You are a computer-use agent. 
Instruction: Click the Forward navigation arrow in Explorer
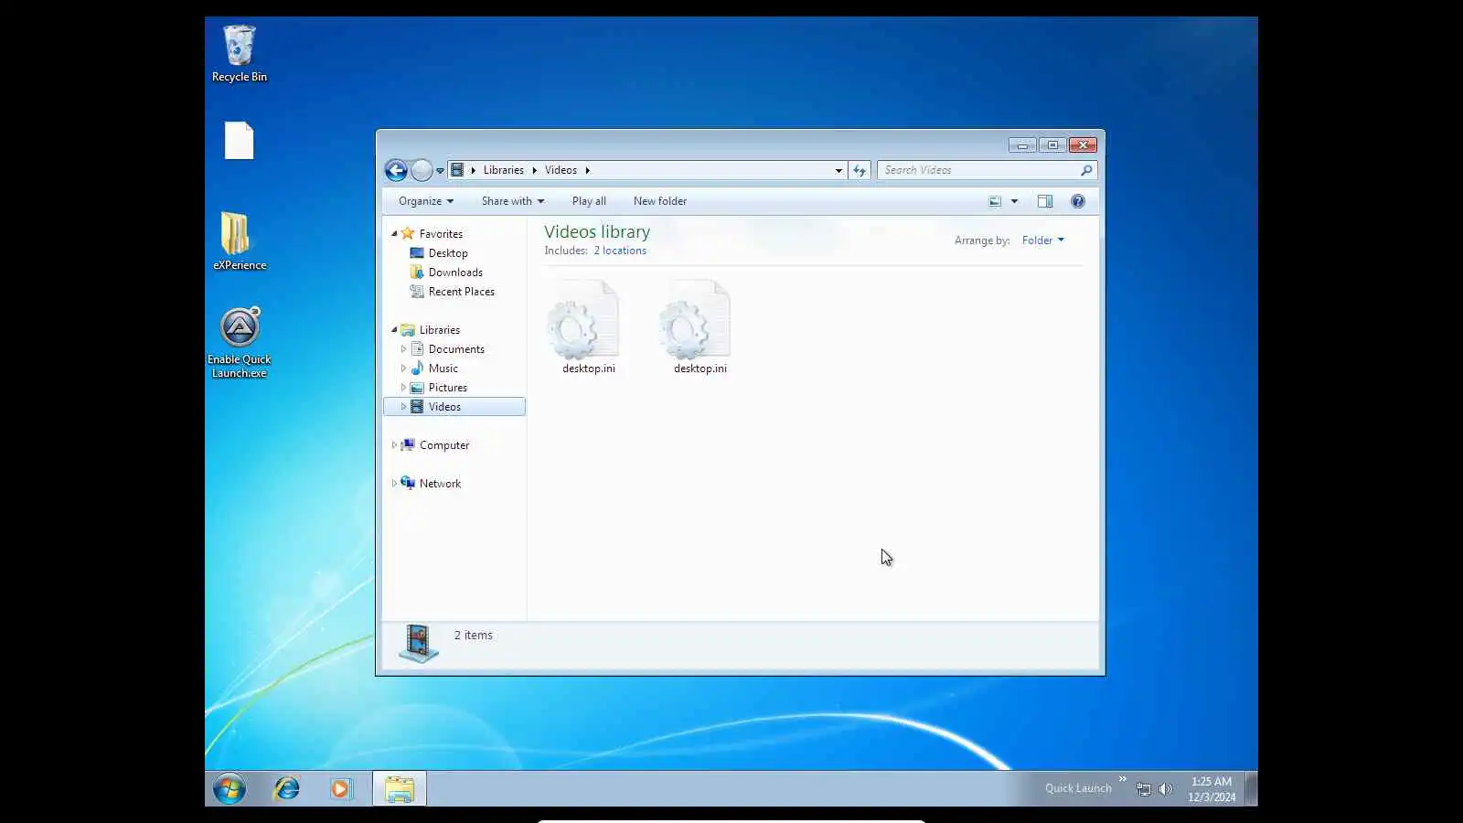point(422,170)
